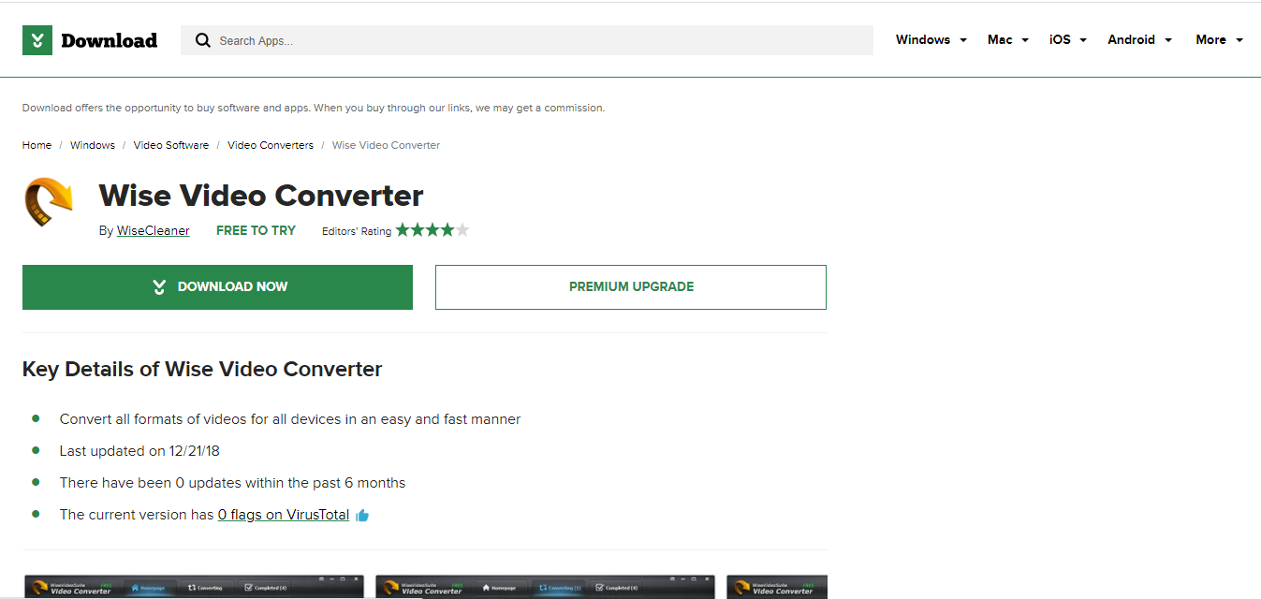Open the Video Converters breadcrumb
Image resolution: width=1261 pixels, height=599 pixels.
[x=271, y=145]
